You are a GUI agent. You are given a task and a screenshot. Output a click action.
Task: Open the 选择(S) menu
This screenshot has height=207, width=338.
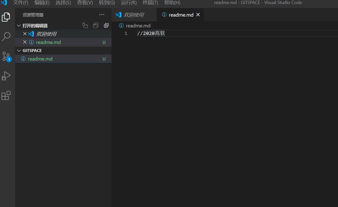tap(63, 3)
